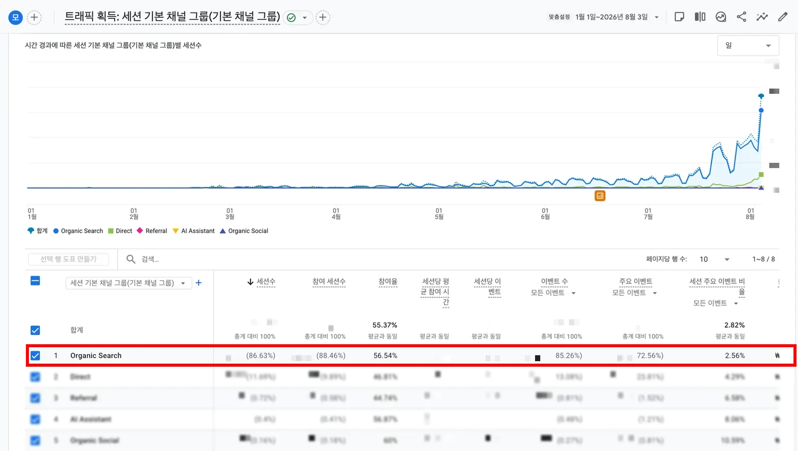
Task: Toggle the AI Assistant legend entry
Action: click(x=194, y=231)
